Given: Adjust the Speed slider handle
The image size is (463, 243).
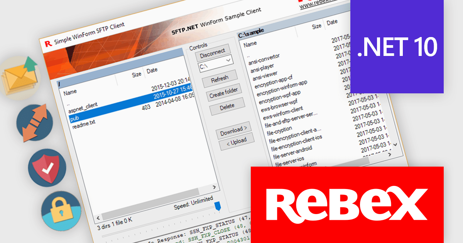Looking at the screenshot, I should pyautogui.click(x=218, y=206).
